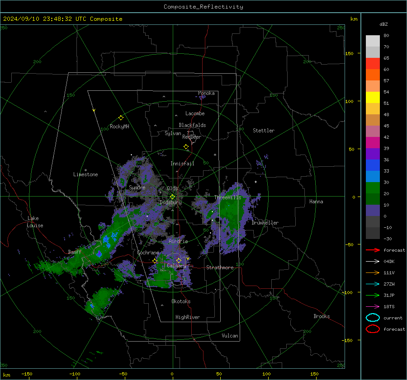Click the red forecast ellipse legend icon

point(373,329)
